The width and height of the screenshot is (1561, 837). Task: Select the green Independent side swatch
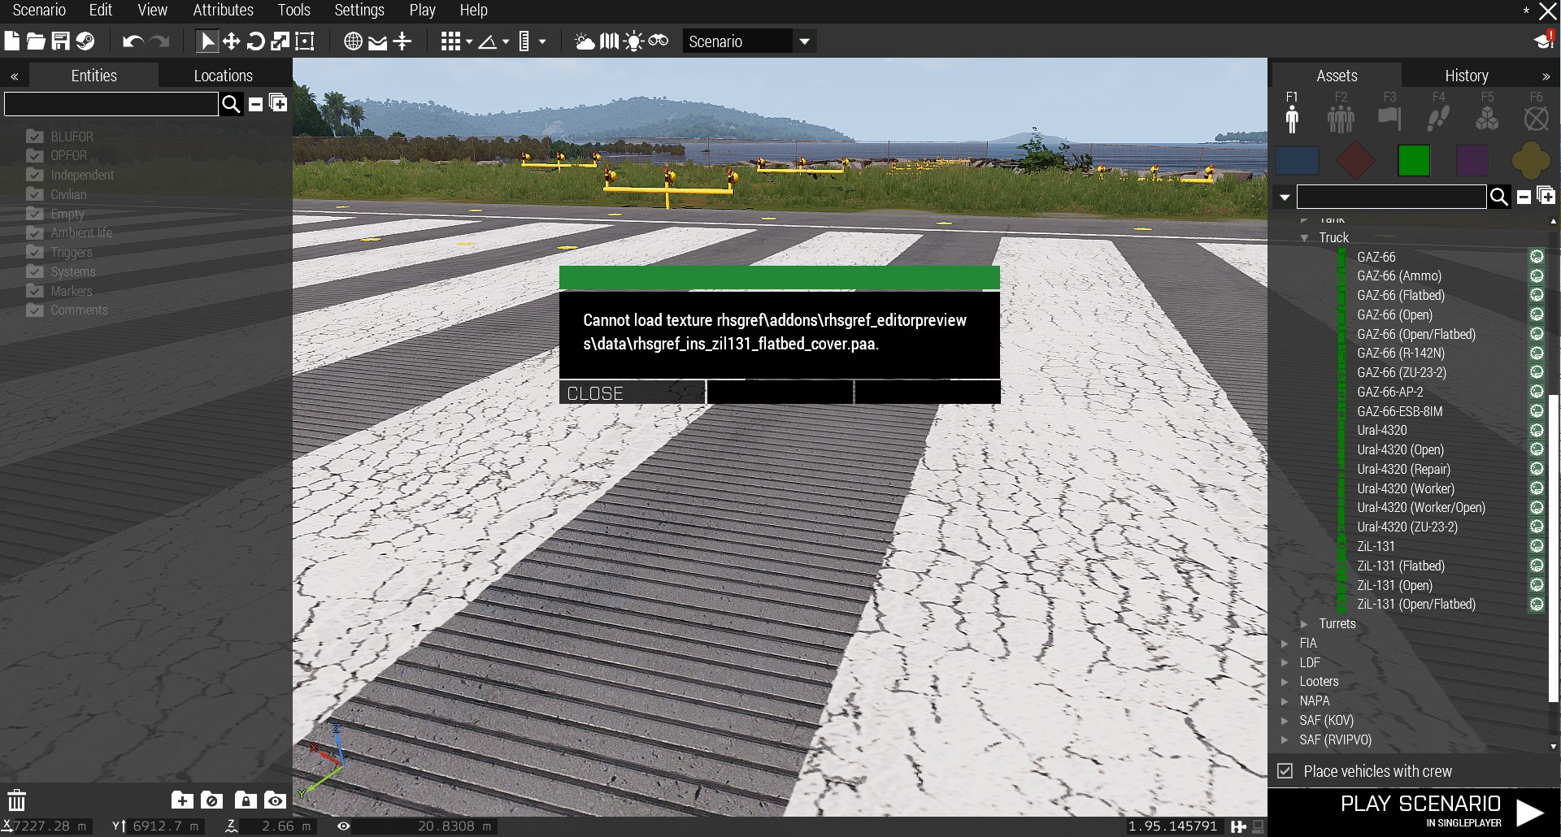1414,160
